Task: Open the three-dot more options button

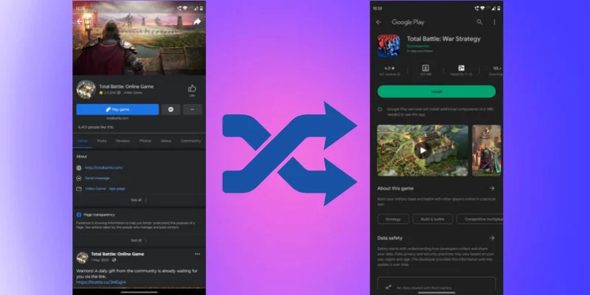Action: pos(192,109)
